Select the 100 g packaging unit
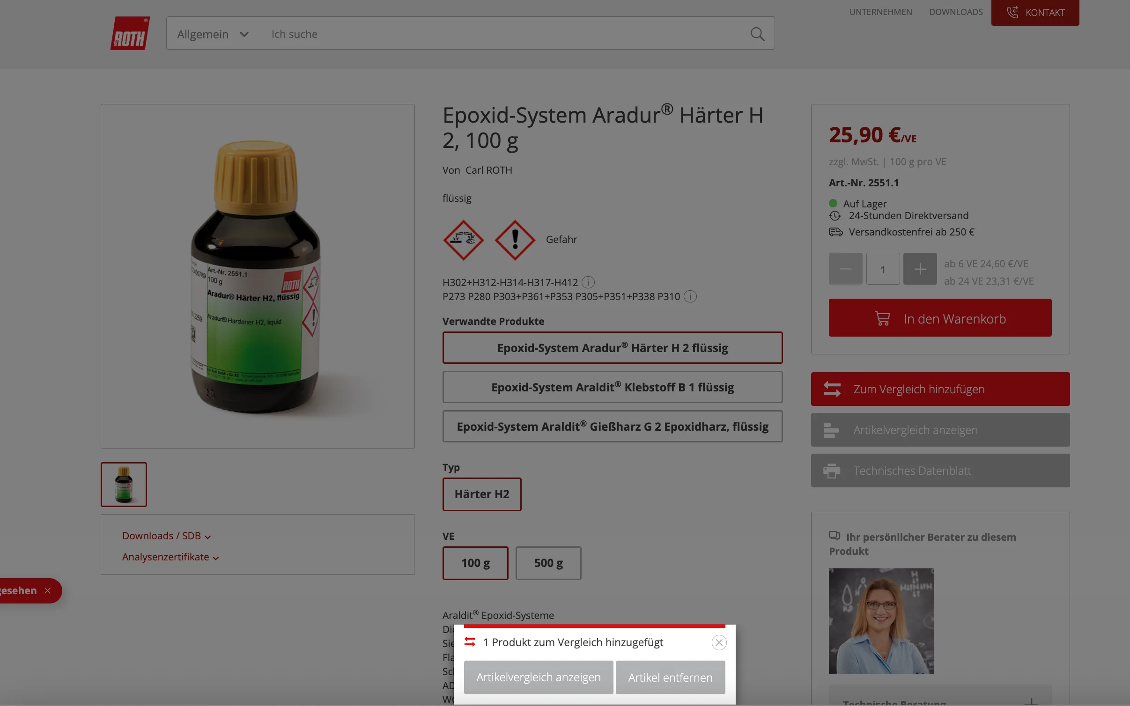The height and width of the screenshot is (706, 1130). pos(475,563)
